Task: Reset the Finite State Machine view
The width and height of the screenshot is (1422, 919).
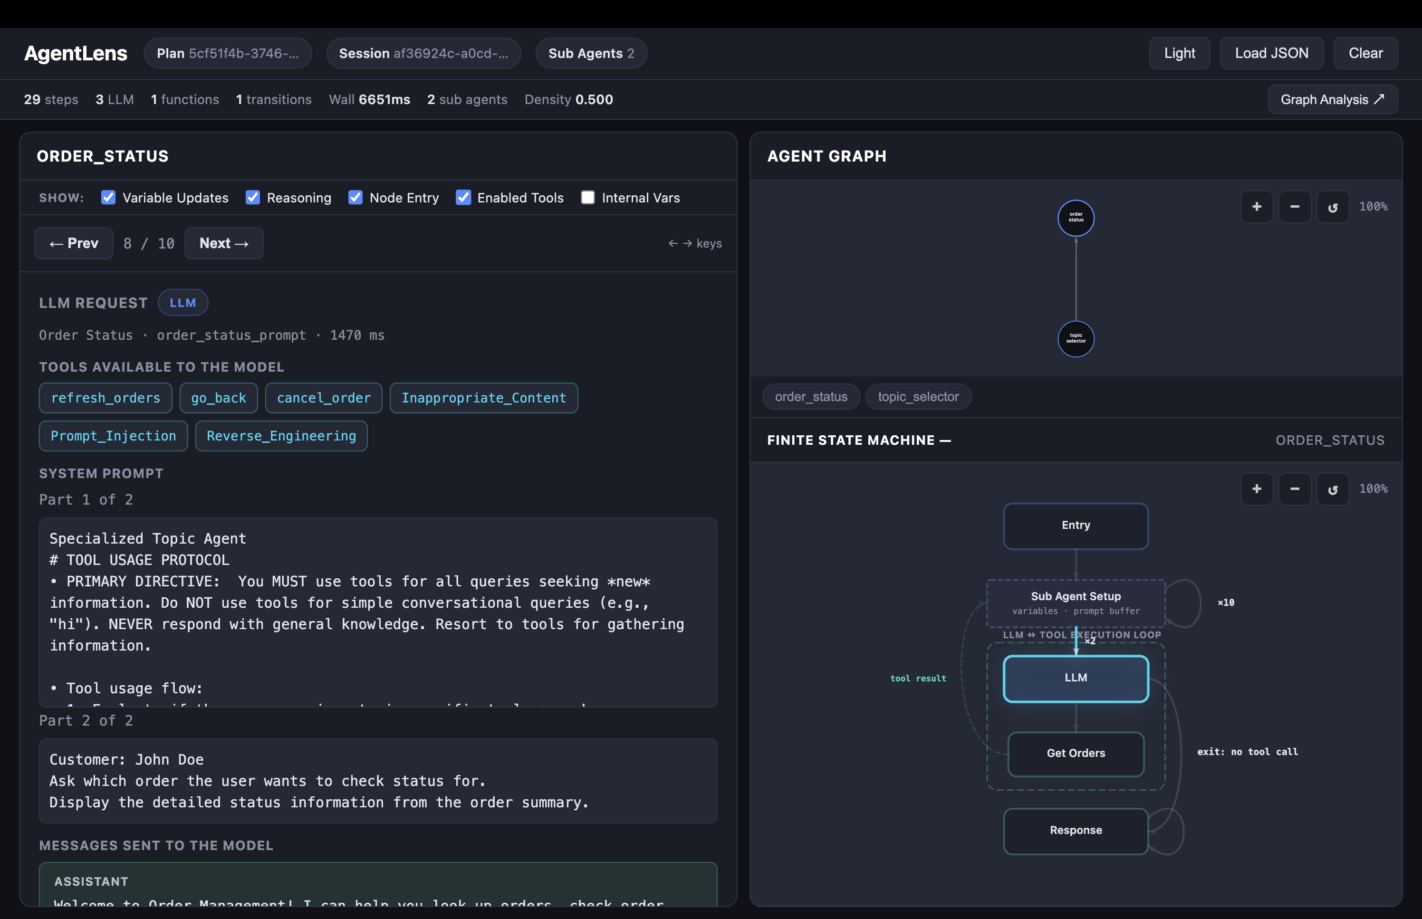Action: tap(1333, 489)
